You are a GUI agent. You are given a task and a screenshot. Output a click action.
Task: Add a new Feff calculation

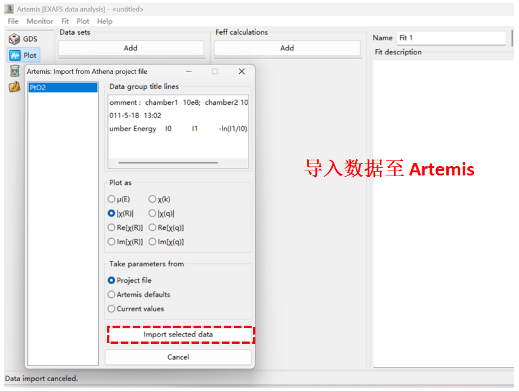click(287, 48)
